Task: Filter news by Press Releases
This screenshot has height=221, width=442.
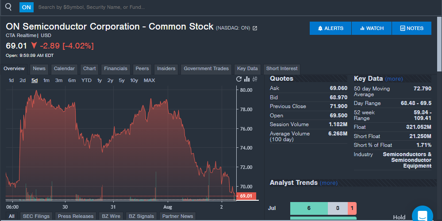Action: click(x=76, y=216)
